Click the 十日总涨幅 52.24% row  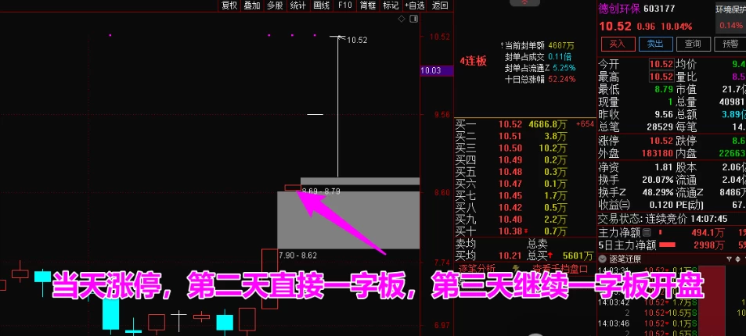[540, 78]
